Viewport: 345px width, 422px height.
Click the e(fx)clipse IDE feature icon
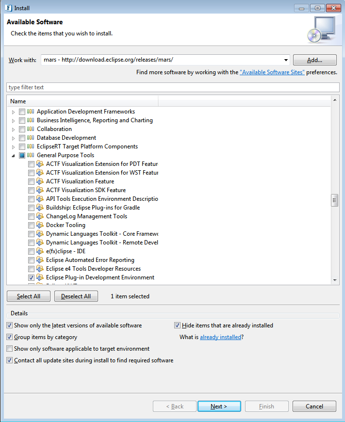click(40, 251)
